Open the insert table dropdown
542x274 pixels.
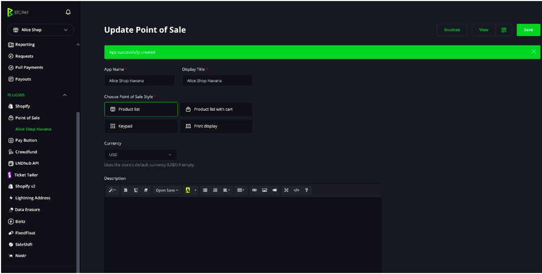click(x=241, y=190)
